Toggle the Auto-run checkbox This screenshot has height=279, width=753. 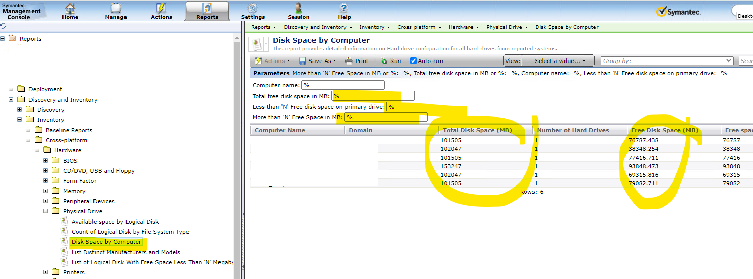point(413,61)
